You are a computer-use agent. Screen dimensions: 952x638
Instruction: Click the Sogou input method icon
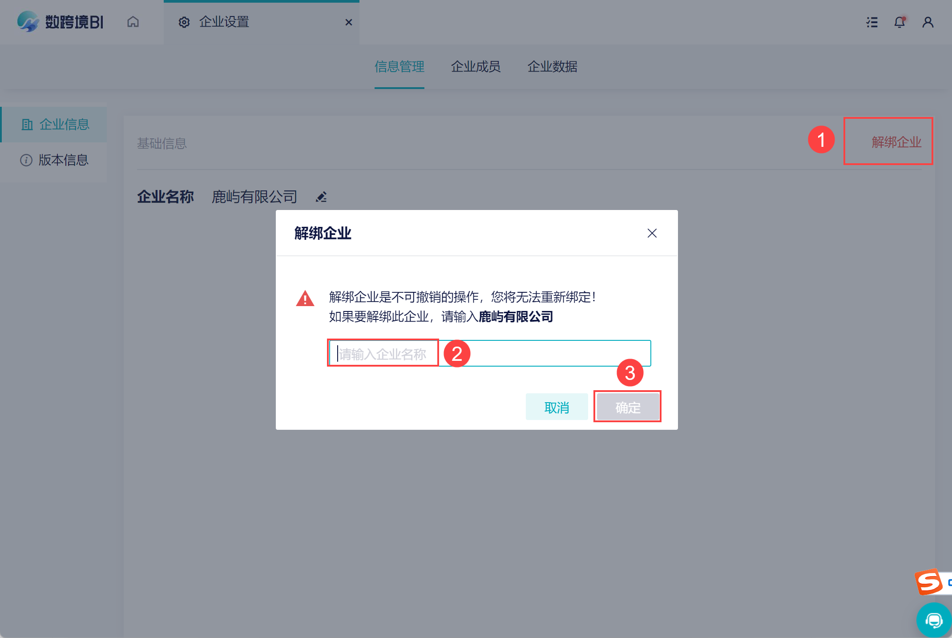[x=928, y=581]
